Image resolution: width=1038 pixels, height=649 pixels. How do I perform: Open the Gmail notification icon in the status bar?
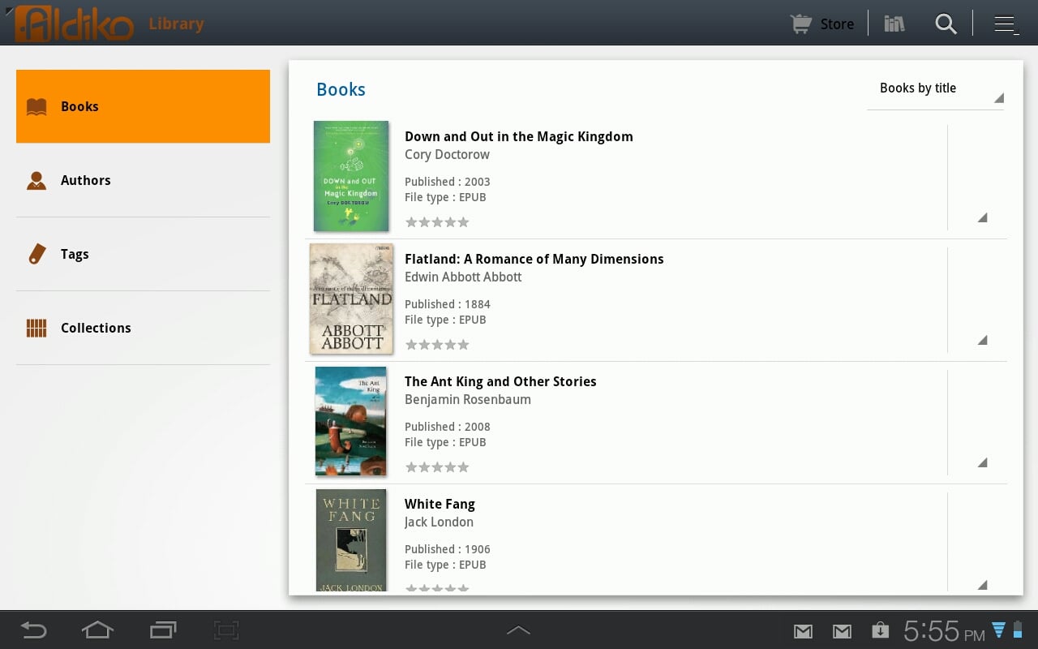tap(803, 630)
